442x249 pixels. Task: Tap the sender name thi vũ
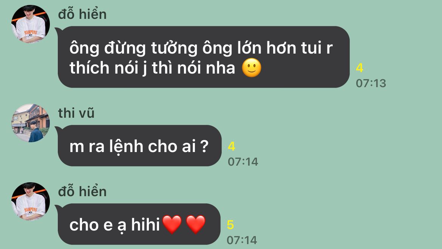click(x=76, y=113)
